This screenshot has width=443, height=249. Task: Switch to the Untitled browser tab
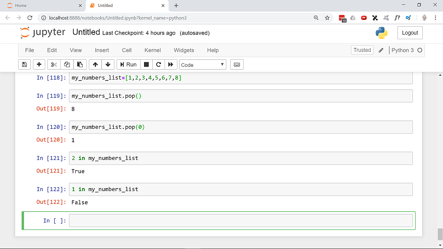tap(127, 6)
